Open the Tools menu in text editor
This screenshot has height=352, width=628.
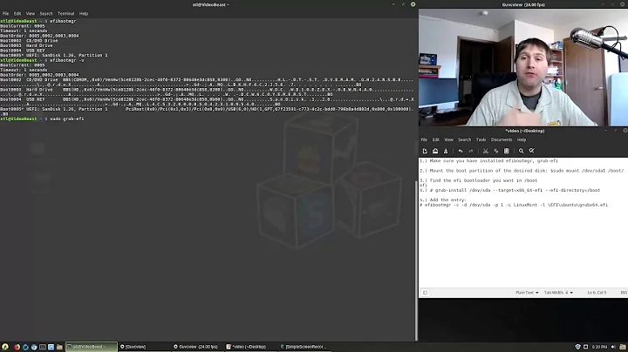pos(481,139)
